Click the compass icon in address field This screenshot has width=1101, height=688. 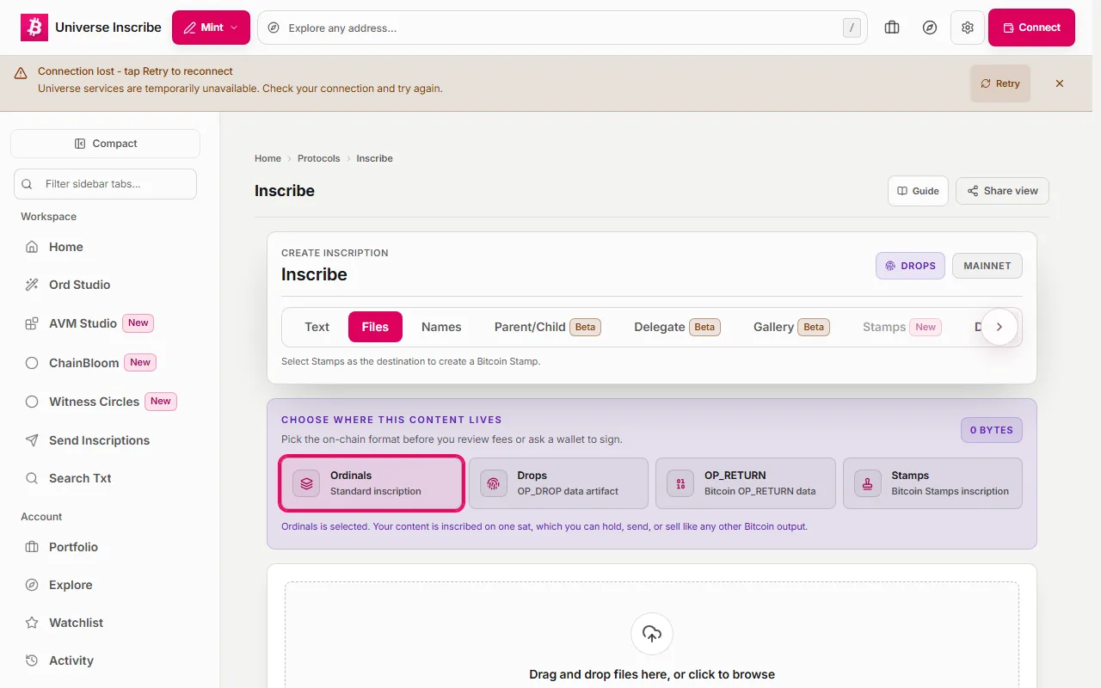click(274, 28)
